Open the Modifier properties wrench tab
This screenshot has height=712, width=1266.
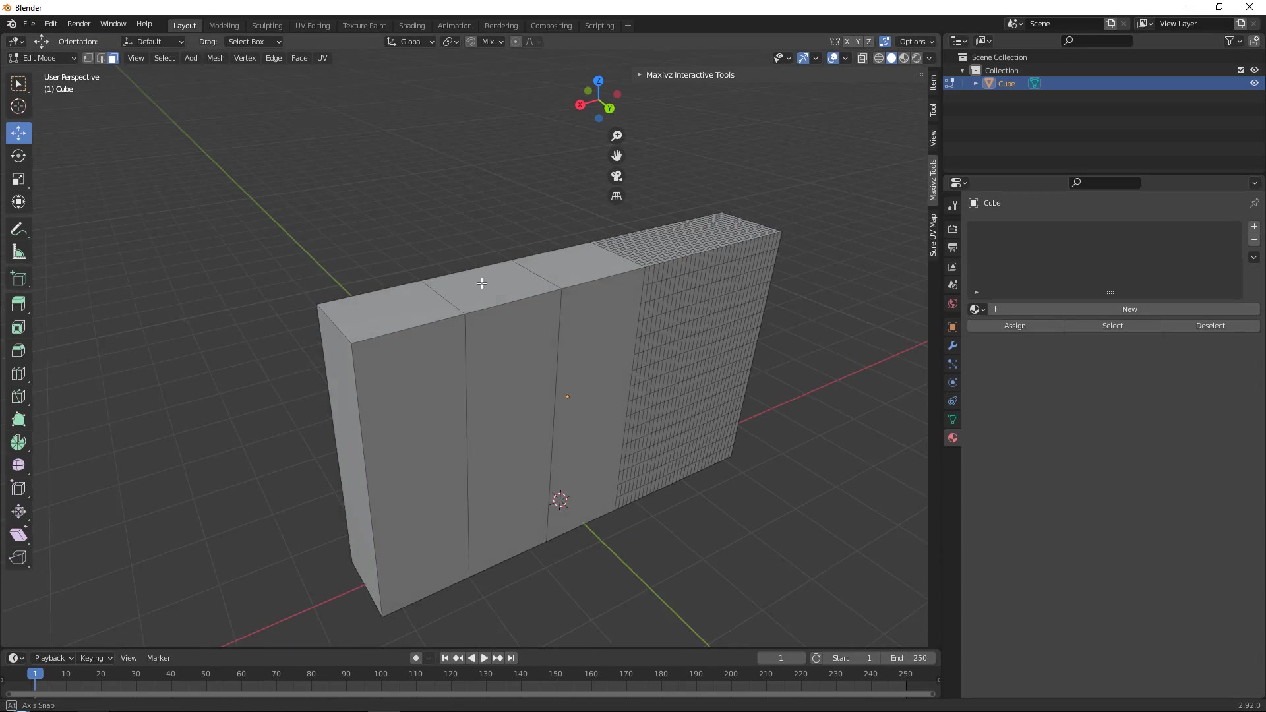pyautogui.click(x=952, y=345)
